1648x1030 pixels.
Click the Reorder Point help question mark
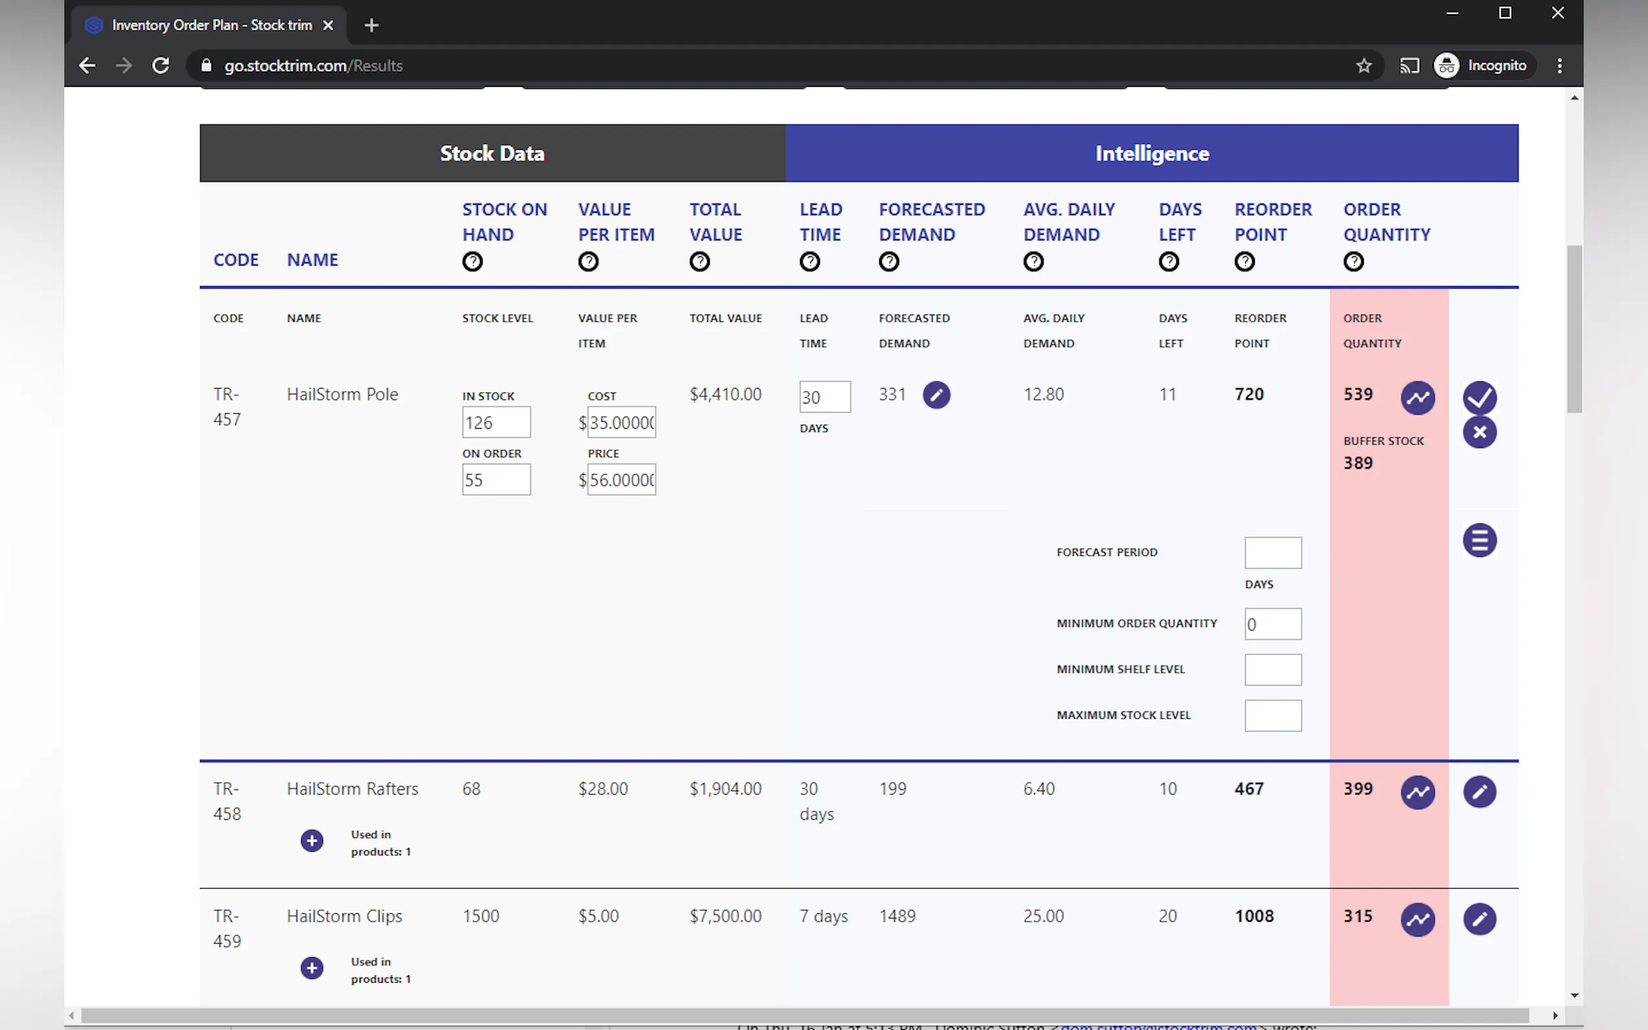(x=1244, y=261)
